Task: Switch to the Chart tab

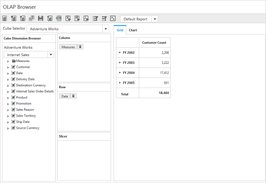Action: coord(133,30)
